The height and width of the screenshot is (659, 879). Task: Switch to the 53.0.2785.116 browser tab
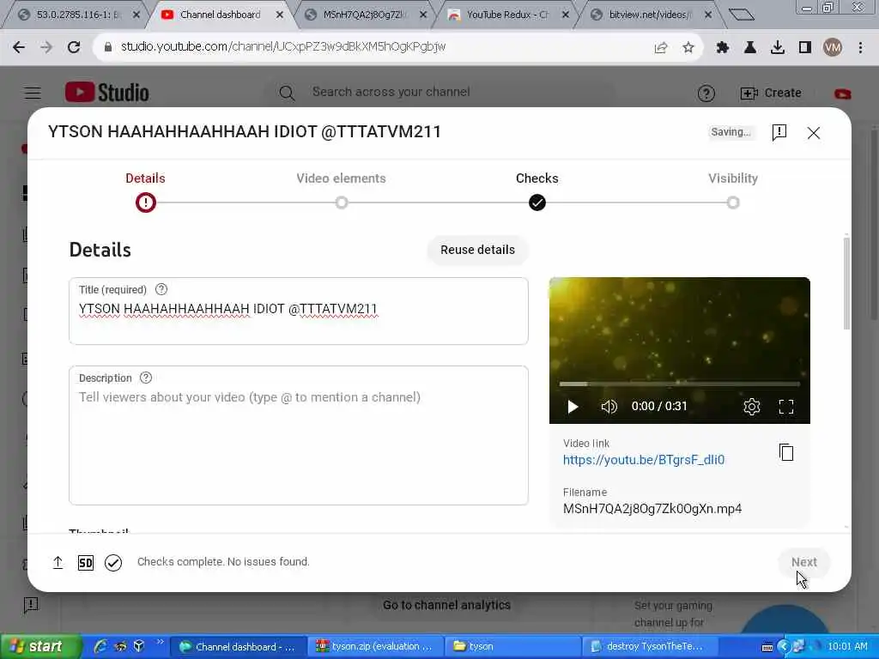[x=78, y=15]
